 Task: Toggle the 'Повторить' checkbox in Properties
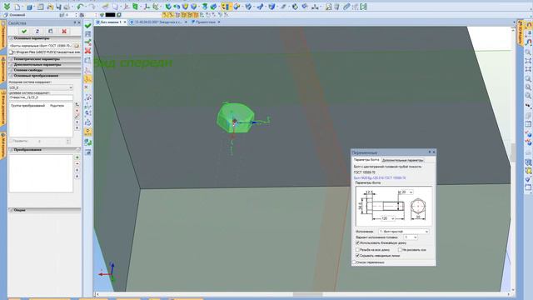(11, 141)
